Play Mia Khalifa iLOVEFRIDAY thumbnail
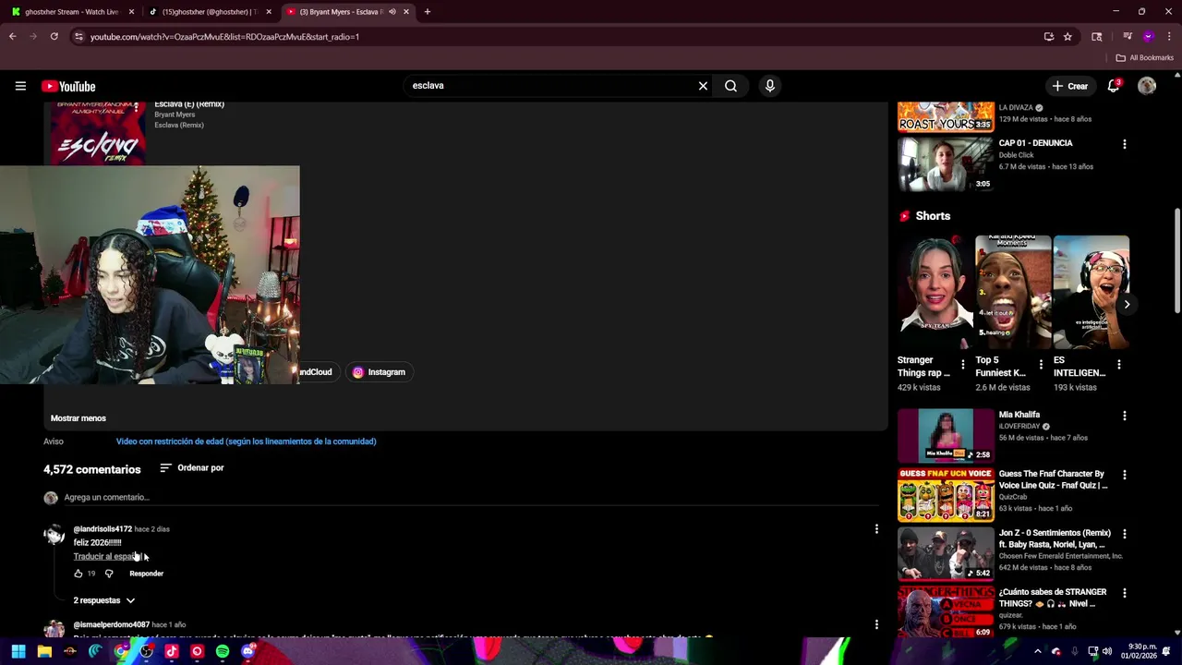 coord(946,435)
